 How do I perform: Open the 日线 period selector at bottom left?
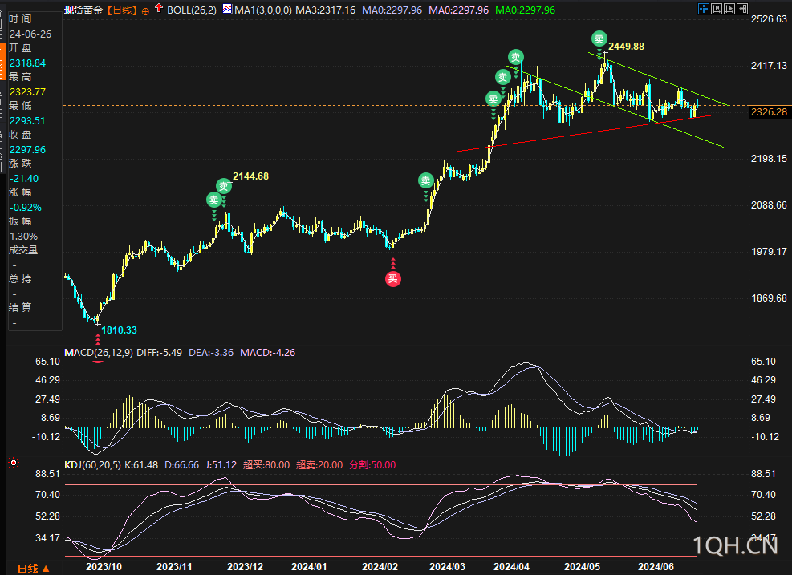34,569
